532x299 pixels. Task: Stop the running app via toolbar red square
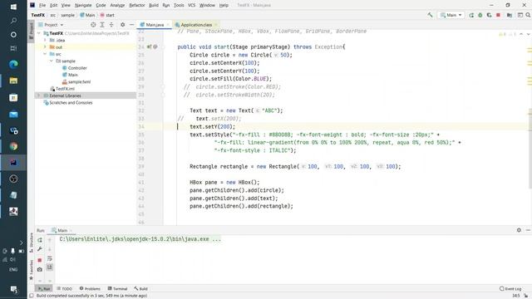point(498,15)
